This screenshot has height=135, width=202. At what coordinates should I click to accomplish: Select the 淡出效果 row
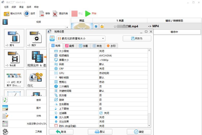tap(99, 122)
